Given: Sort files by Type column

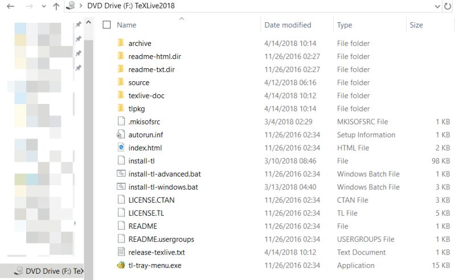Looking at the screenshot, I should pyautogui.click(x=345, y=25).
